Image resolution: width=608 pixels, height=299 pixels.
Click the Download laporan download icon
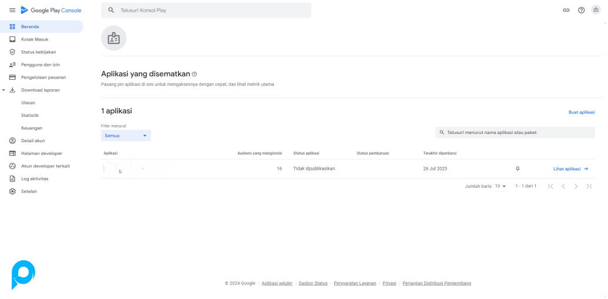click(12, 90)
